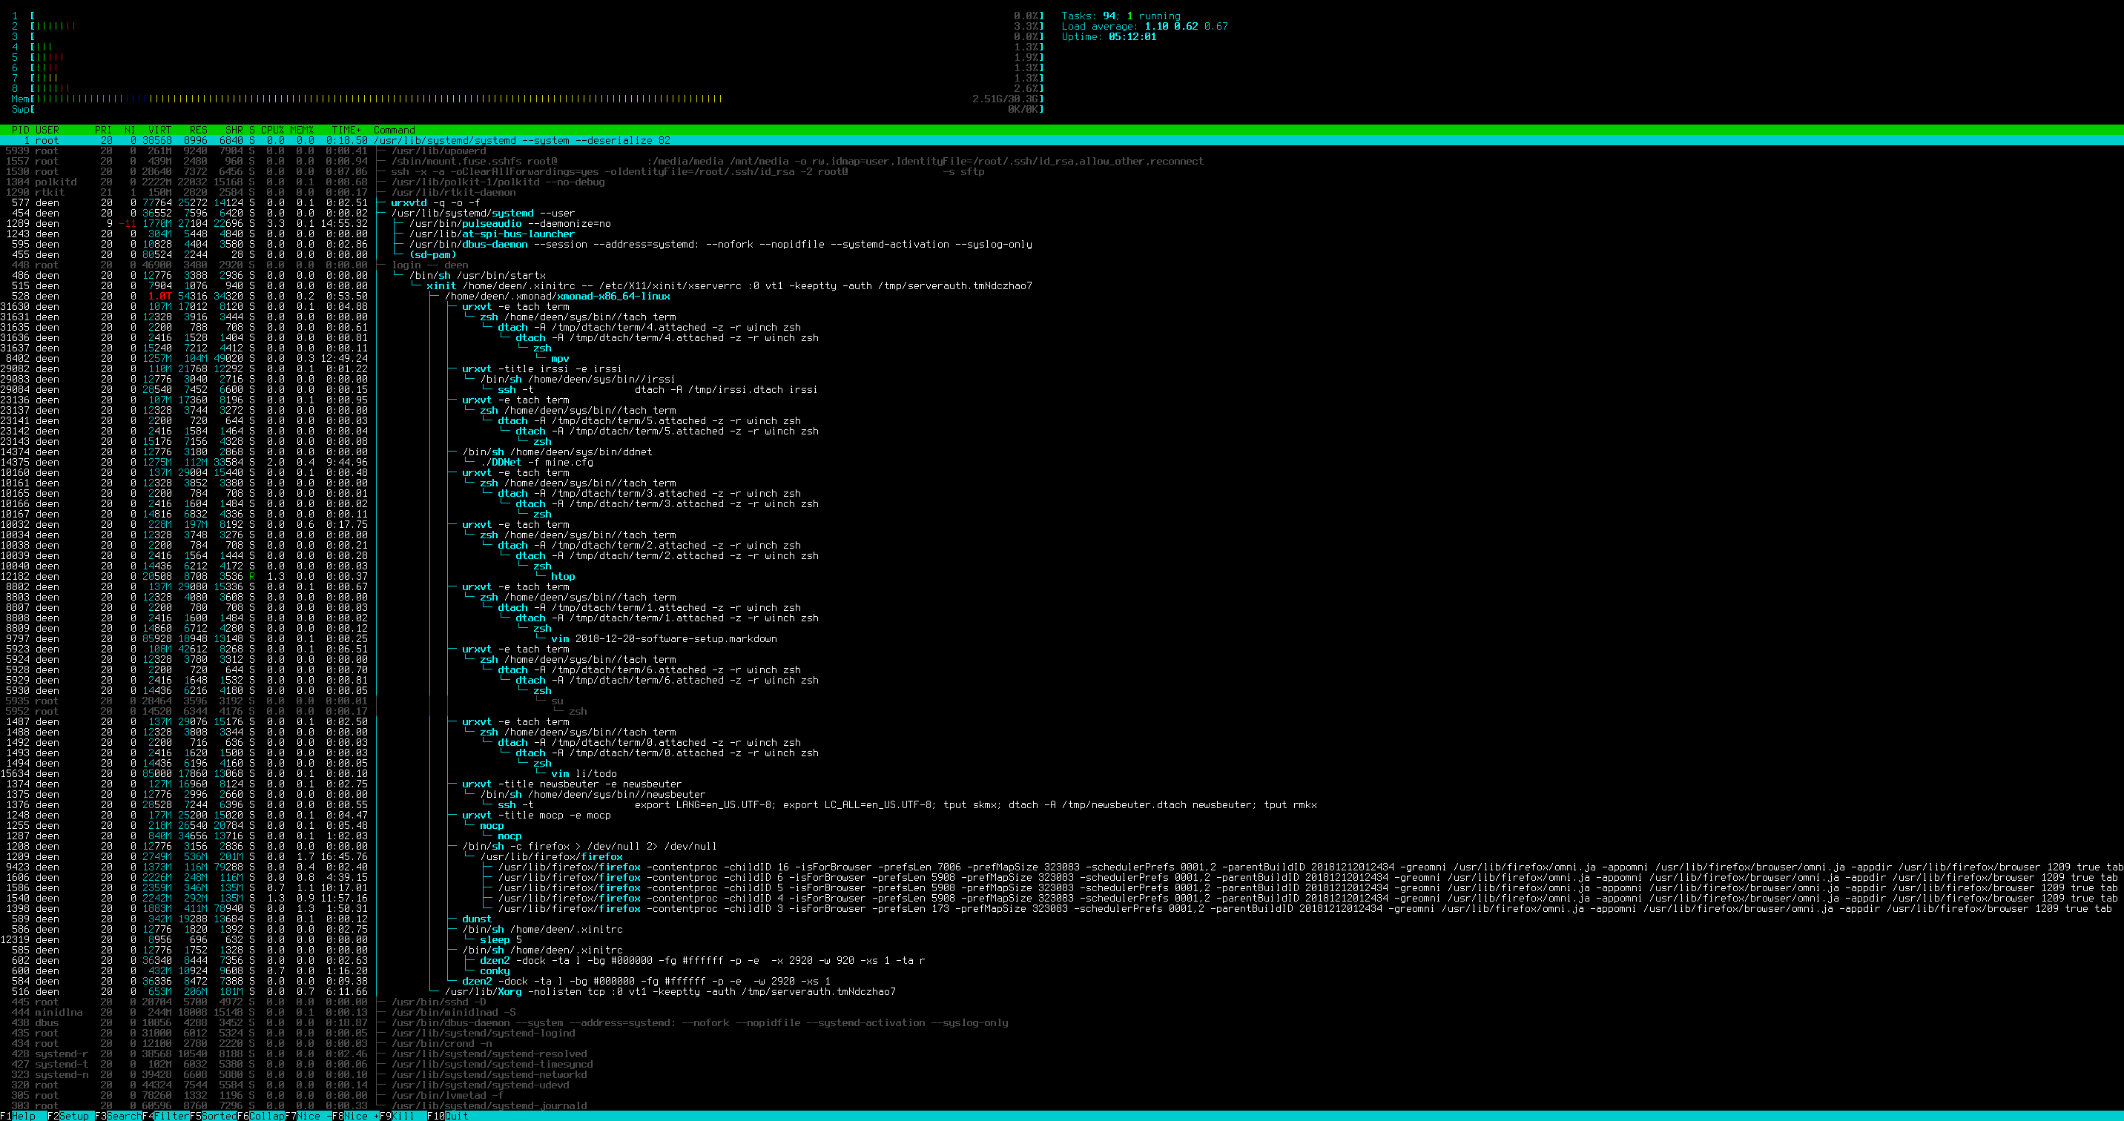Select the Setup tab at bottom
Screen dimensions: 2124x1121
coord(76,1115)
